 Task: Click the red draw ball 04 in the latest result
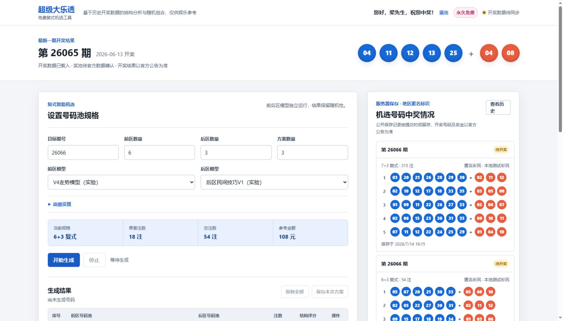point(489,53)
